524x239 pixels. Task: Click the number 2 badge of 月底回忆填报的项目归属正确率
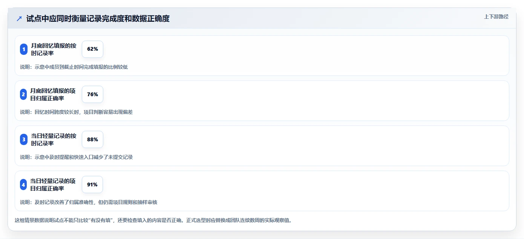[x=23, y=94]
